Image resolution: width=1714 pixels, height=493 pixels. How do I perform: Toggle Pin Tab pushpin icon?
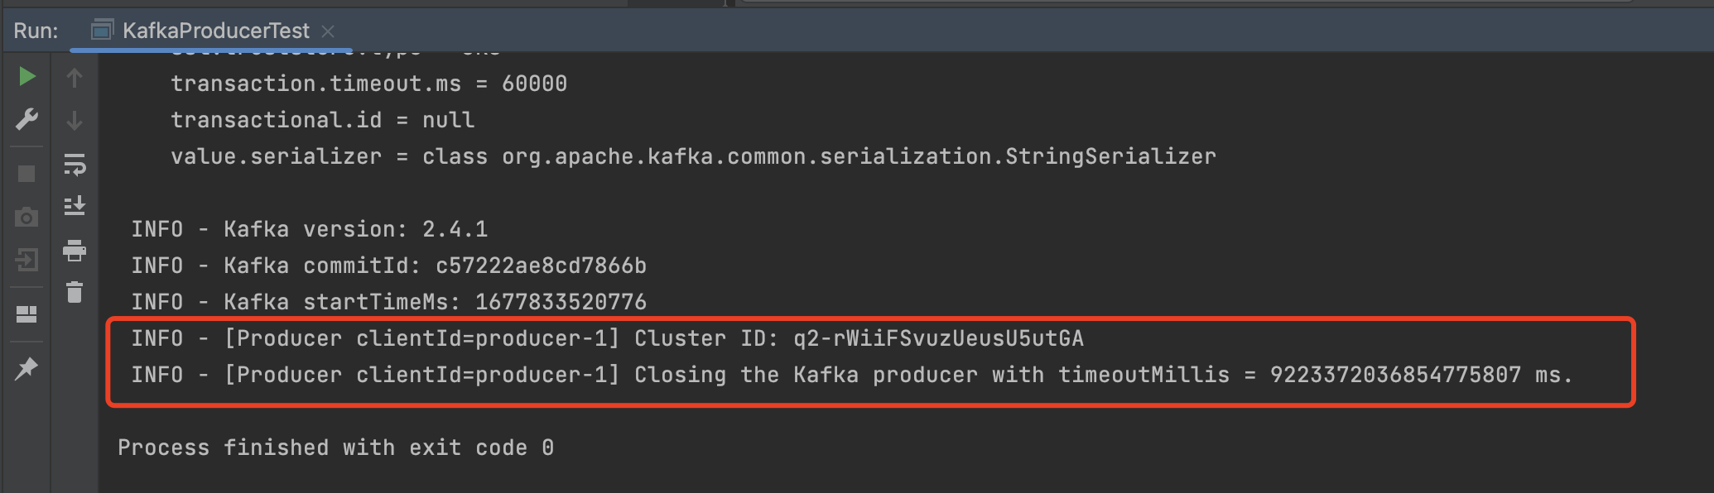coord(26,368)
